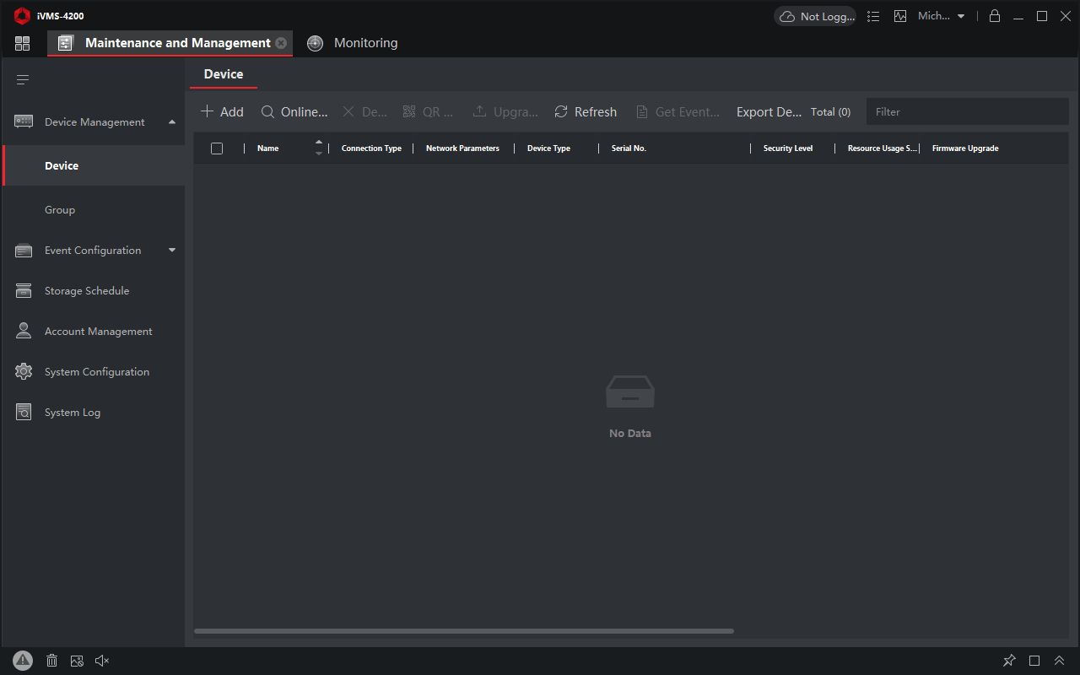The height and width of the screenshot is (675, 1080).
Task: Collapse the Device Management section arrow
Action: tap(172, 121)
